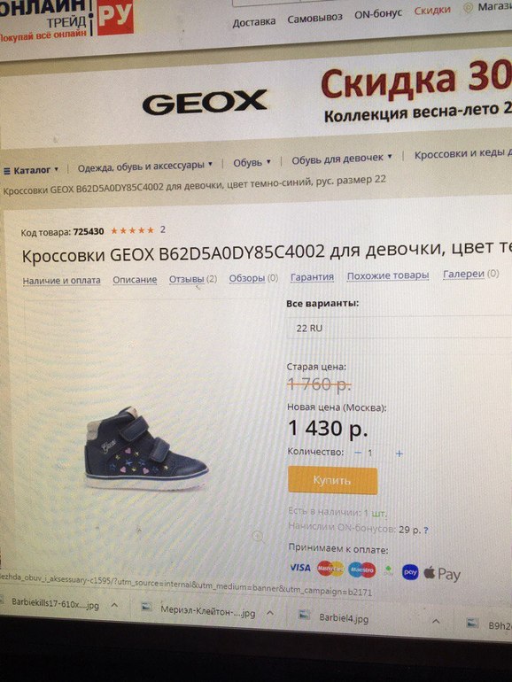
Task: Click the orange Купить button
Action: (x=333, y=481)
